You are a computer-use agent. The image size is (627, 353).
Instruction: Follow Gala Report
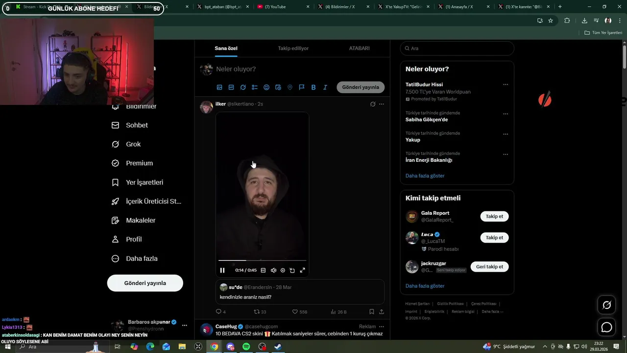[494, 216]
